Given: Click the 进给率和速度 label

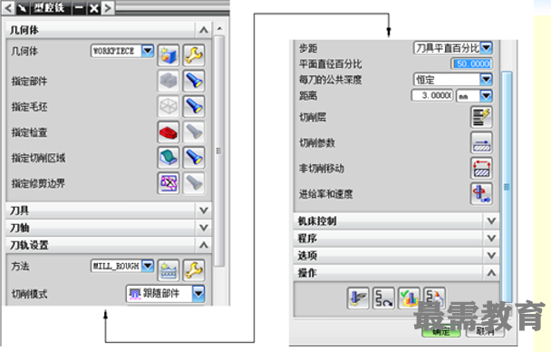Looking at the screenshot, I should pyautogui.click(x=325, y=194).
